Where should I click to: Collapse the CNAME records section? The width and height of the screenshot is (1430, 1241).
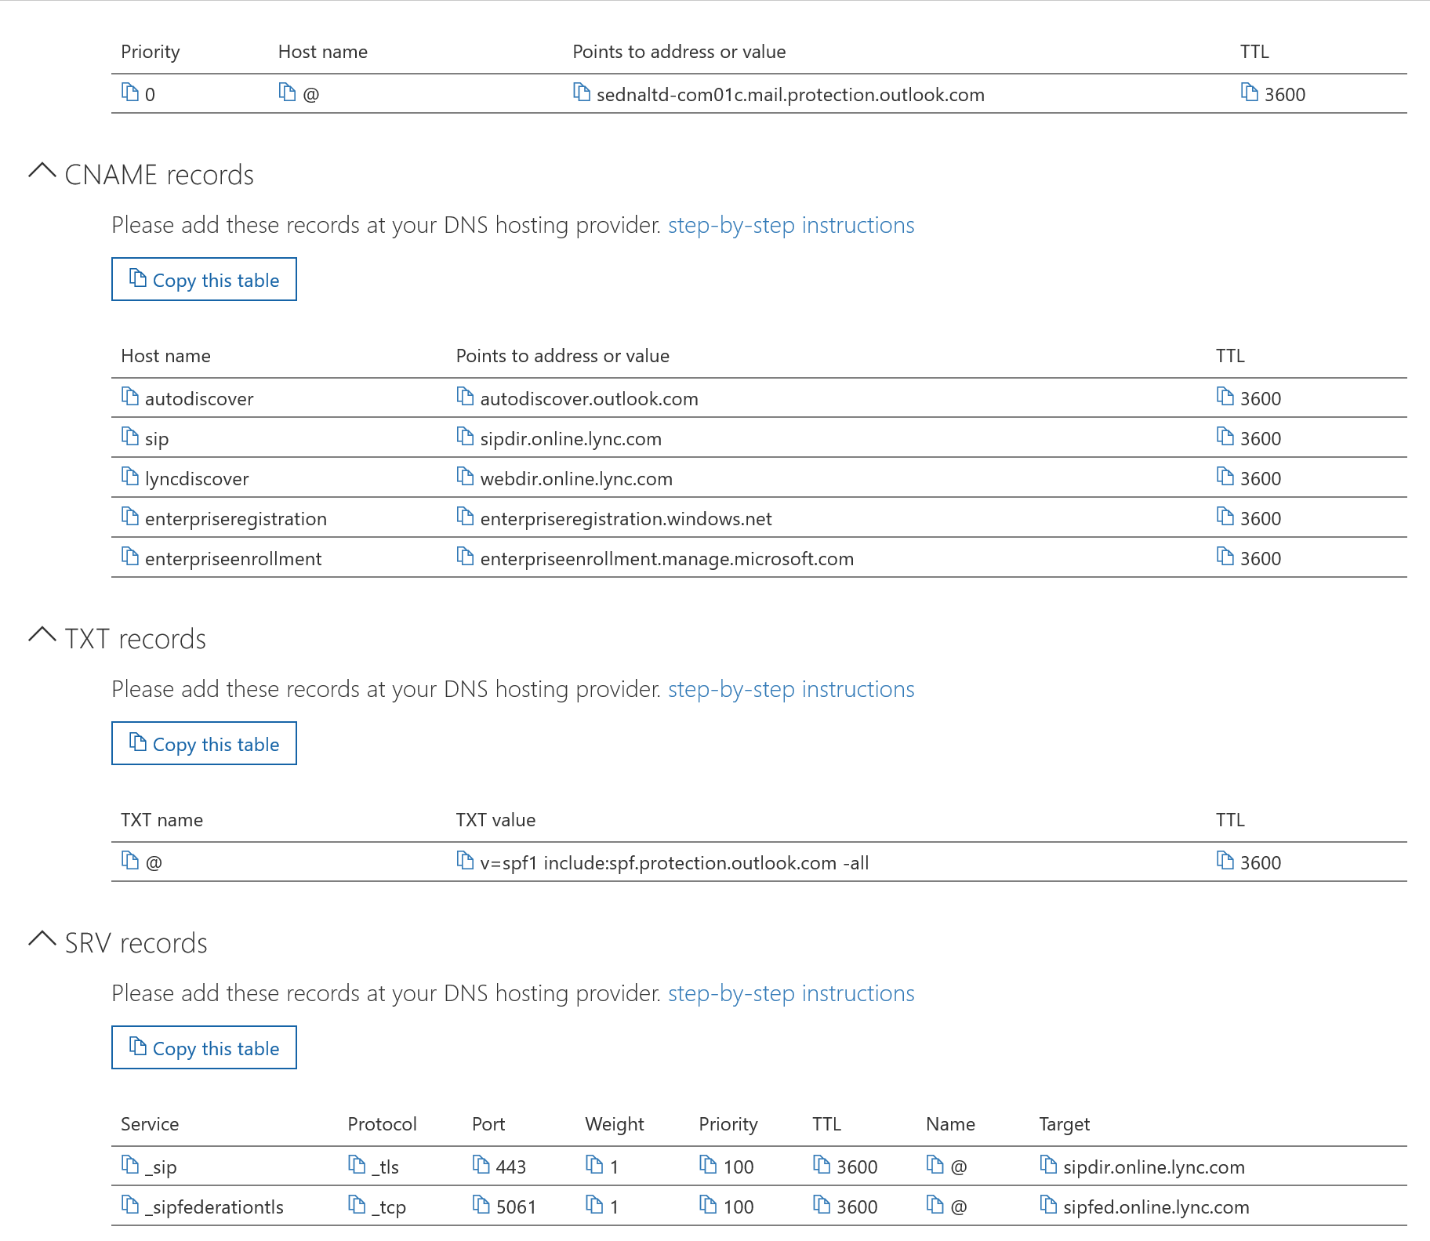click(x=42, y=172)
